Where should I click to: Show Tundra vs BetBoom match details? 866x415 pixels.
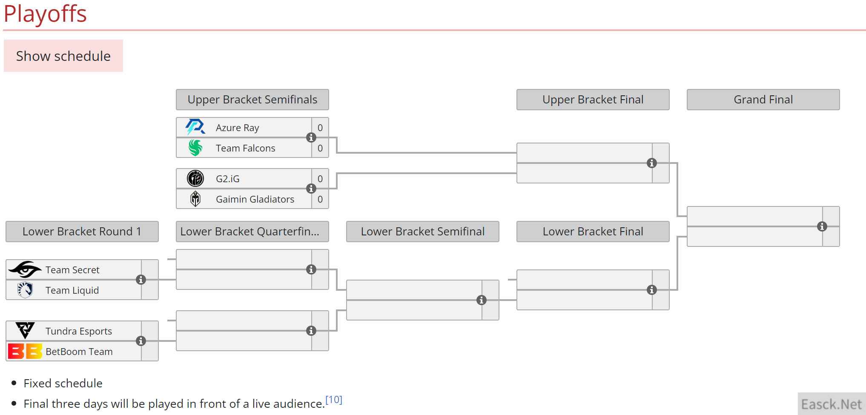tap(141, 341)
